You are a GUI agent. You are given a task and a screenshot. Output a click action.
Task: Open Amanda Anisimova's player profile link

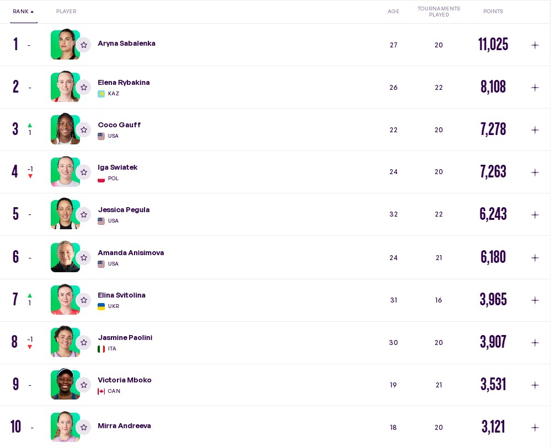coord(131,252)
